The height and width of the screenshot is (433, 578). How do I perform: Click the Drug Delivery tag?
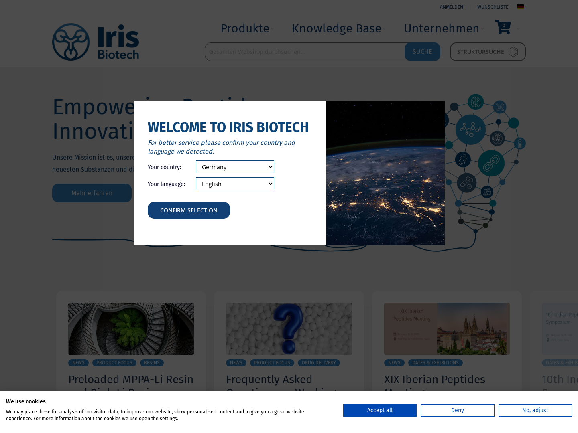point(319,363)
